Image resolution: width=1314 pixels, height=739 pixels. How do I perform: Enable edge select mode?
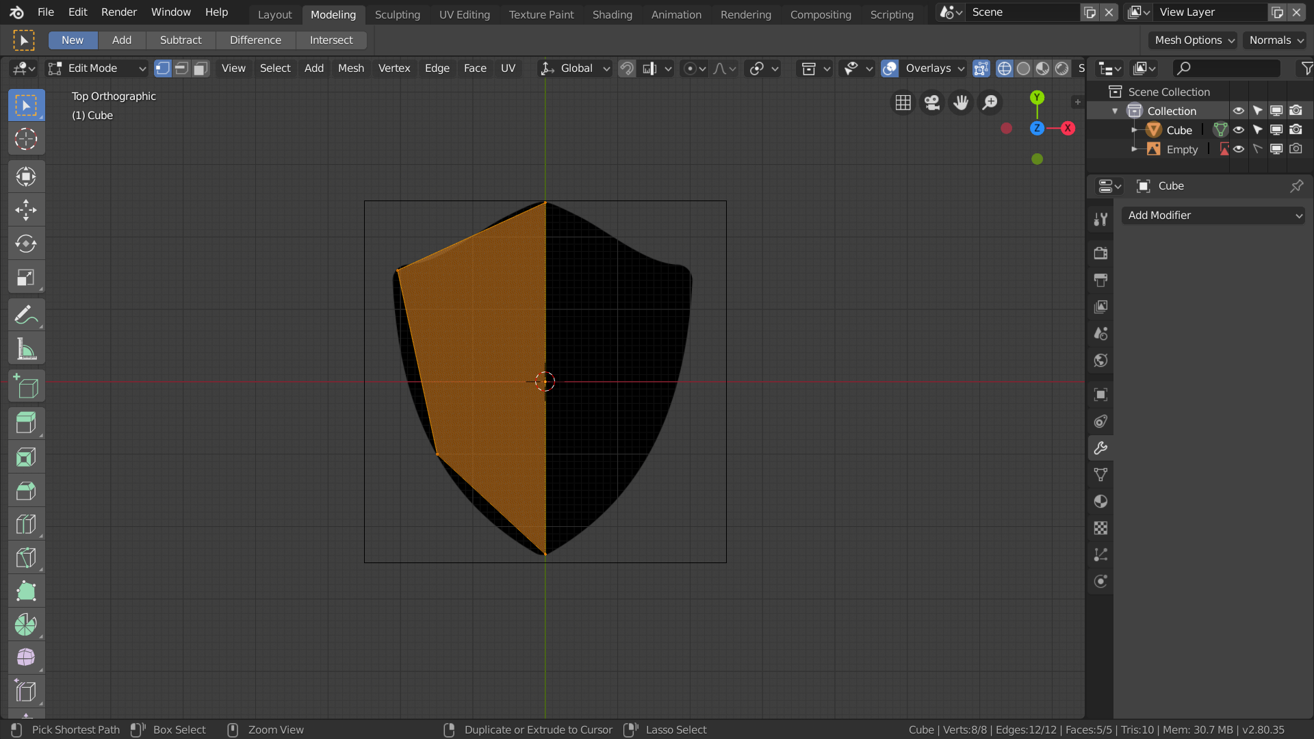[x=181, y=68]
